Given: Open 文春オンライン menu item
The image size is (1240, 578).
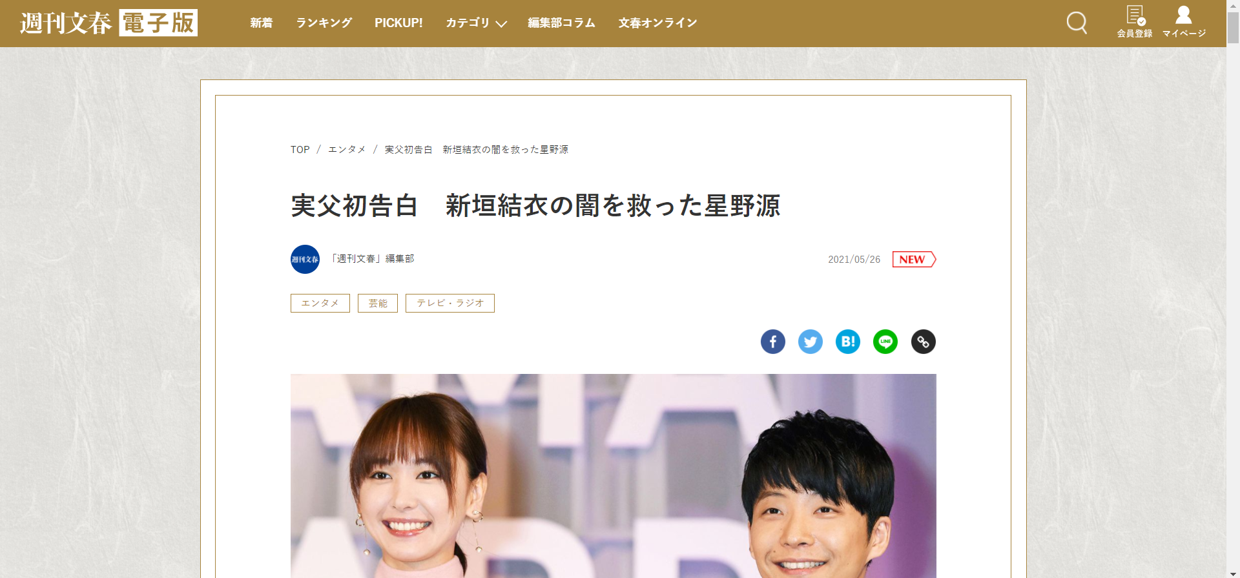Looking at the screenshot, I should click(657, 23).
